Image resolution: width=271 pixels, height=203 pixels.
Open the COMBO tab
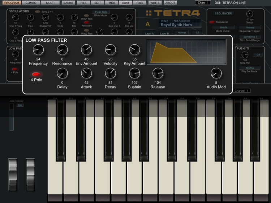point(31,3)
